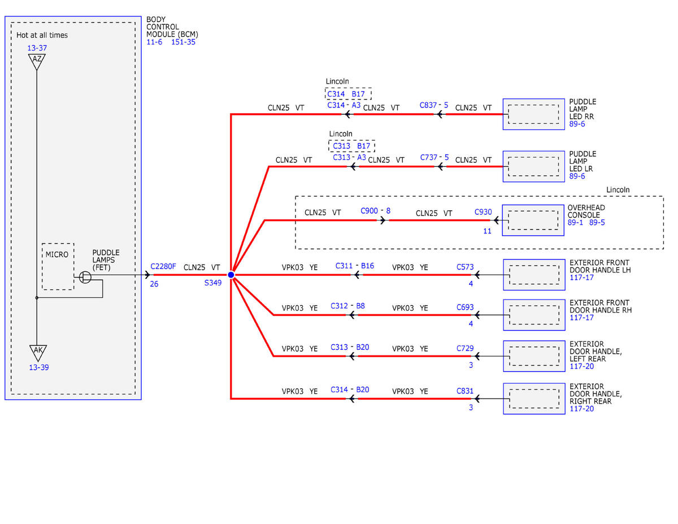The height and width of the screenshot is (524, 678).
Task: Select the MICRO dashed box
Action: tap(58, 267)
